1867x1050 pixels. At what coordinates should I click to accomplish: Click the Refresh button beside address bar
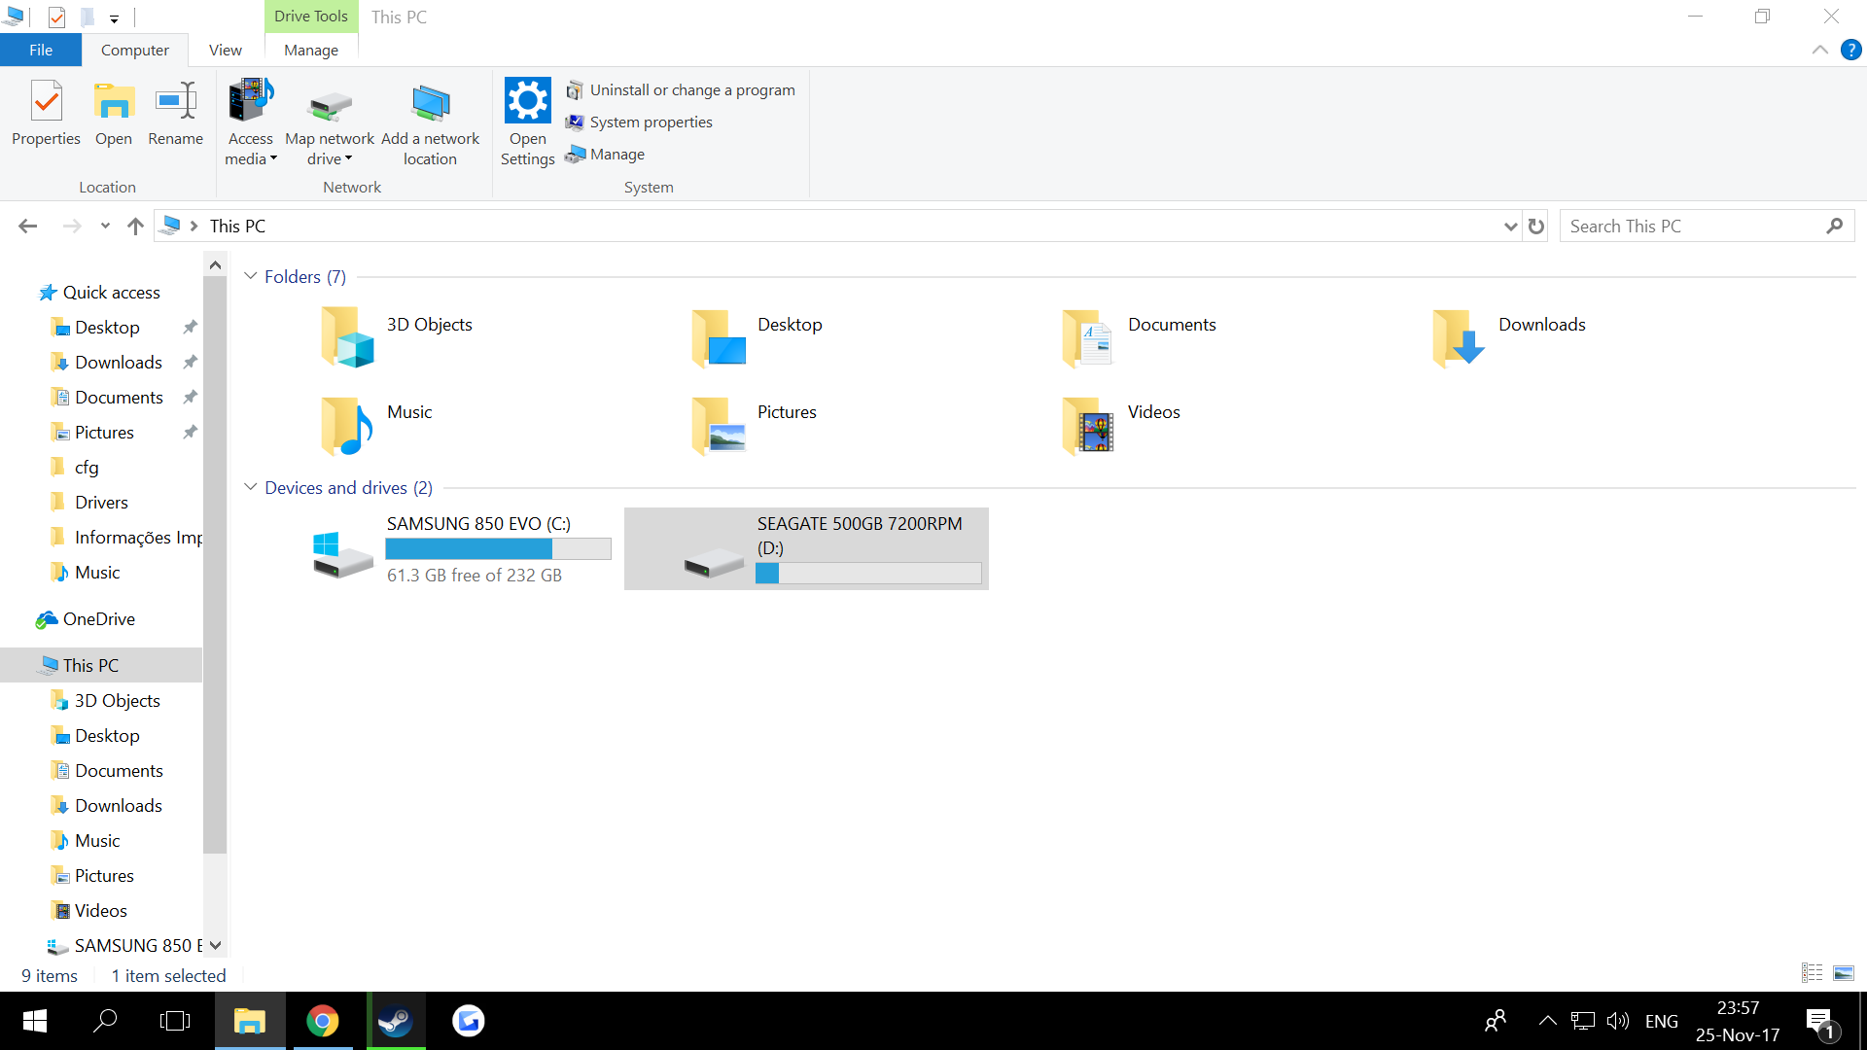tap(1536, 227)
